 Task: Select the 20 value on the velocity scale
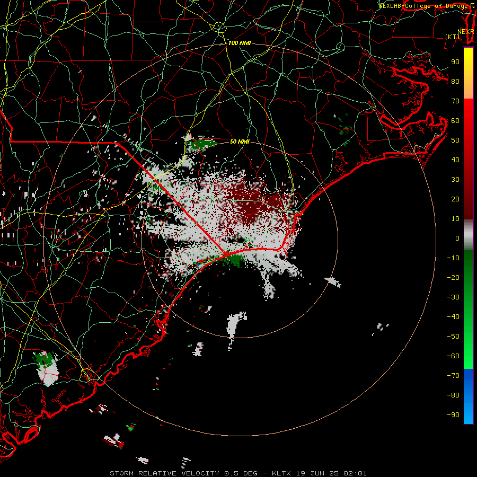tap(455, 199)
